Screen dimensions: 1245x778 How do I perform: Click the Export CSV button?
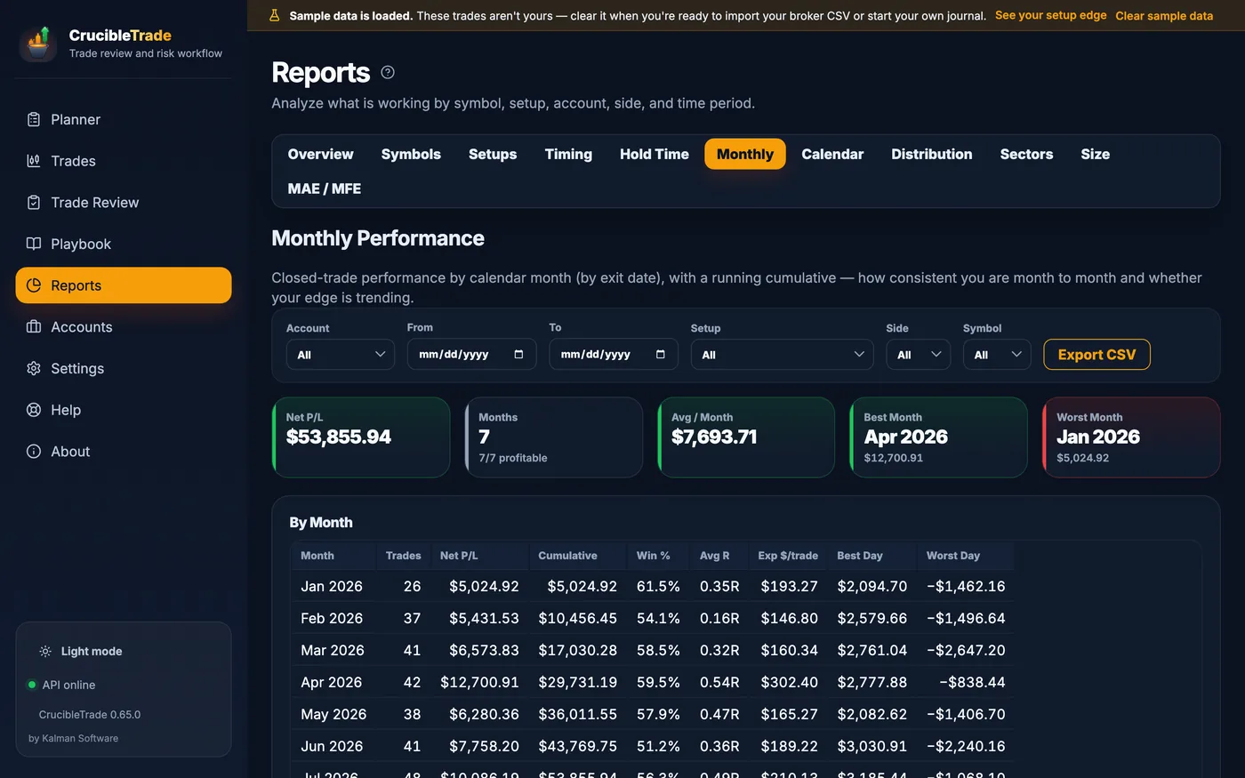tap(1096, 354)
